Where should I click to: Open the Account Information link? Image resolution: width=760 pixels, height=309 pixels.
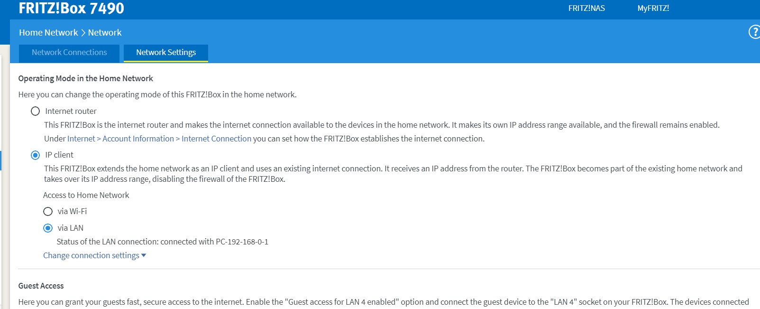(138, 139)
